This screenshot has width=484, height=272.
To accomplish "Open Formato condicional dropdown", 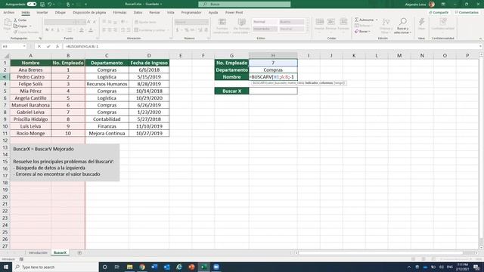I will pos(222,26).
